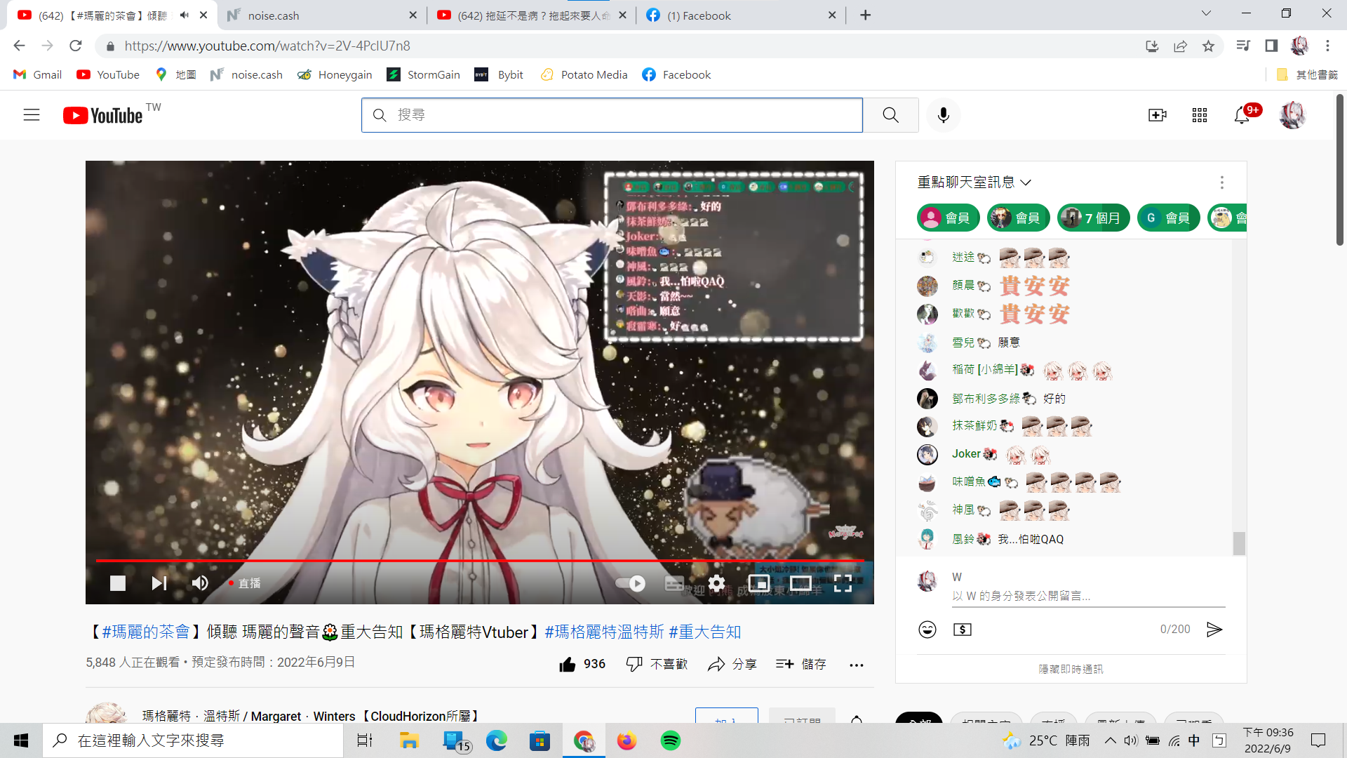Skip to the next video
Screen dimensions: 1347x758
(x=159, y=583)
